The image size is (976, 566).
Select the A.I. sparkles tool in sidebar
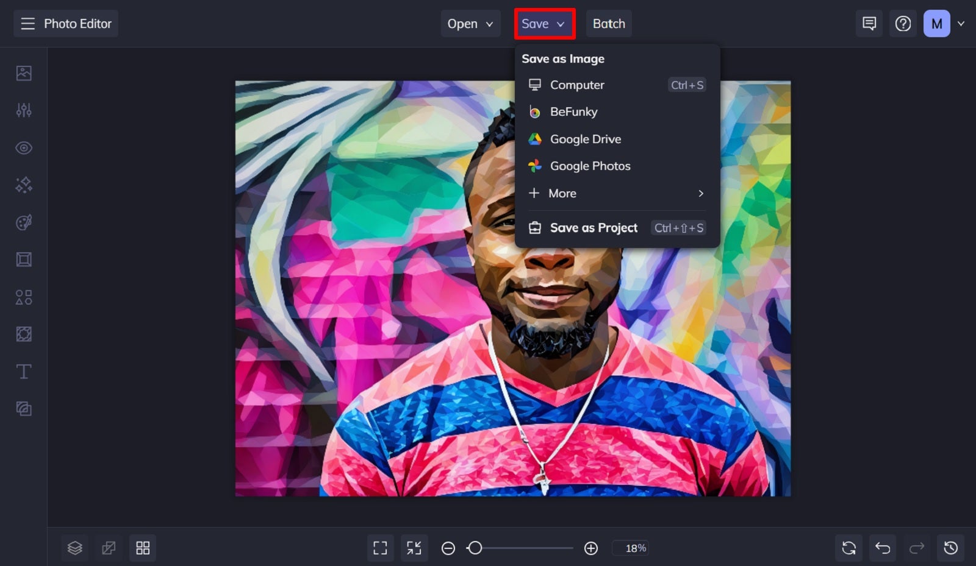24,185
